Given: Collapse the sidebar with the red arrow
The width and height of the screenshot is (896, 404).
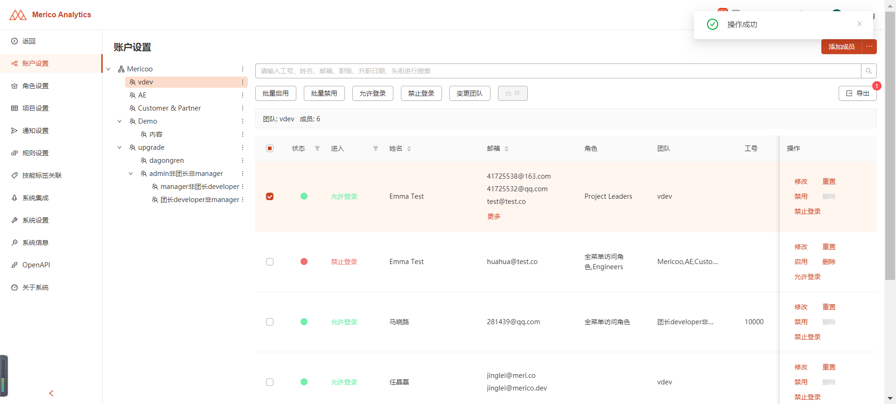Looking at the screenshot, I should pyautogui.click(x=51, y=393).
